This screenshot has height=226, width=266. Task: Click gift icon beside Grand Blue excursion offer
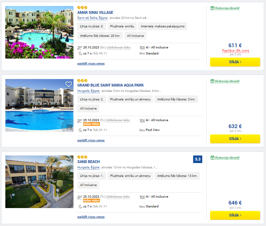[212, 81]
